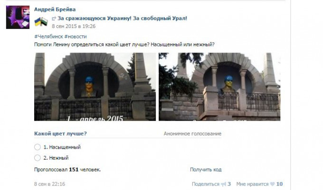Click 'Получить код' embed link
The height and width of the screenshot is (190, 323).
pyautogui.click(x=206, y=170)
